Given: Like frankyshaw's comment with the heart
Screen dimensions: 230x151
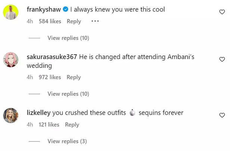Looking at the screenshot, I should (222, 12).
